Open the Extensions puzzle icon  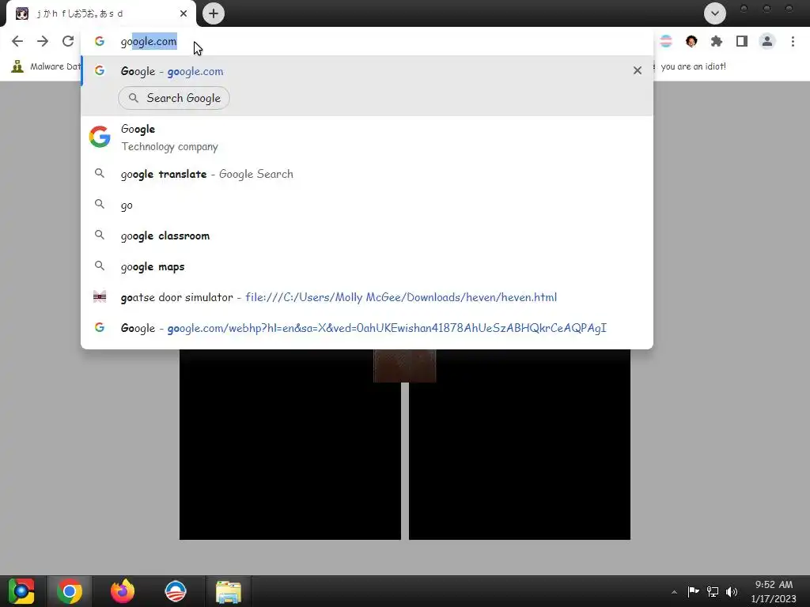pyautogui.click(x=717, y=41)
